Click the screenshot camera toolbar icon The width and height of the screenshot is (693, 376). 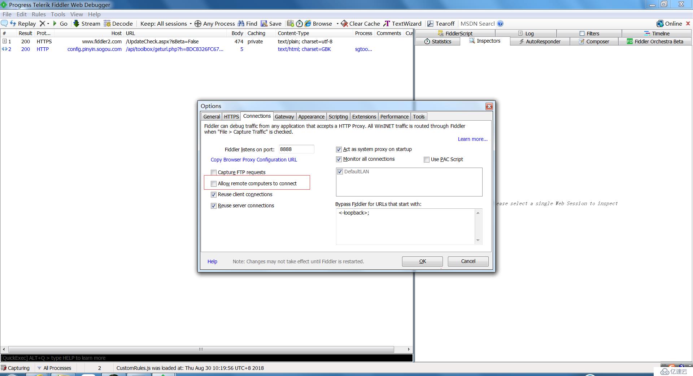tap(290, 23)
